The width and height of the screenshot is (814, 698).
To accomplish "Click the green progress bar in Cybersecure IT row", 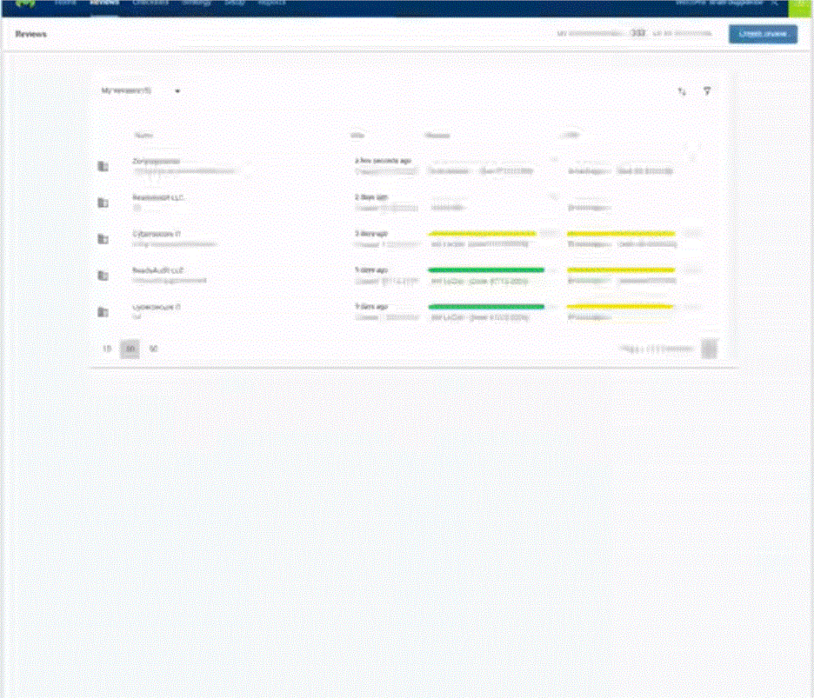I will pyautogui.click(x=486, y=306).
